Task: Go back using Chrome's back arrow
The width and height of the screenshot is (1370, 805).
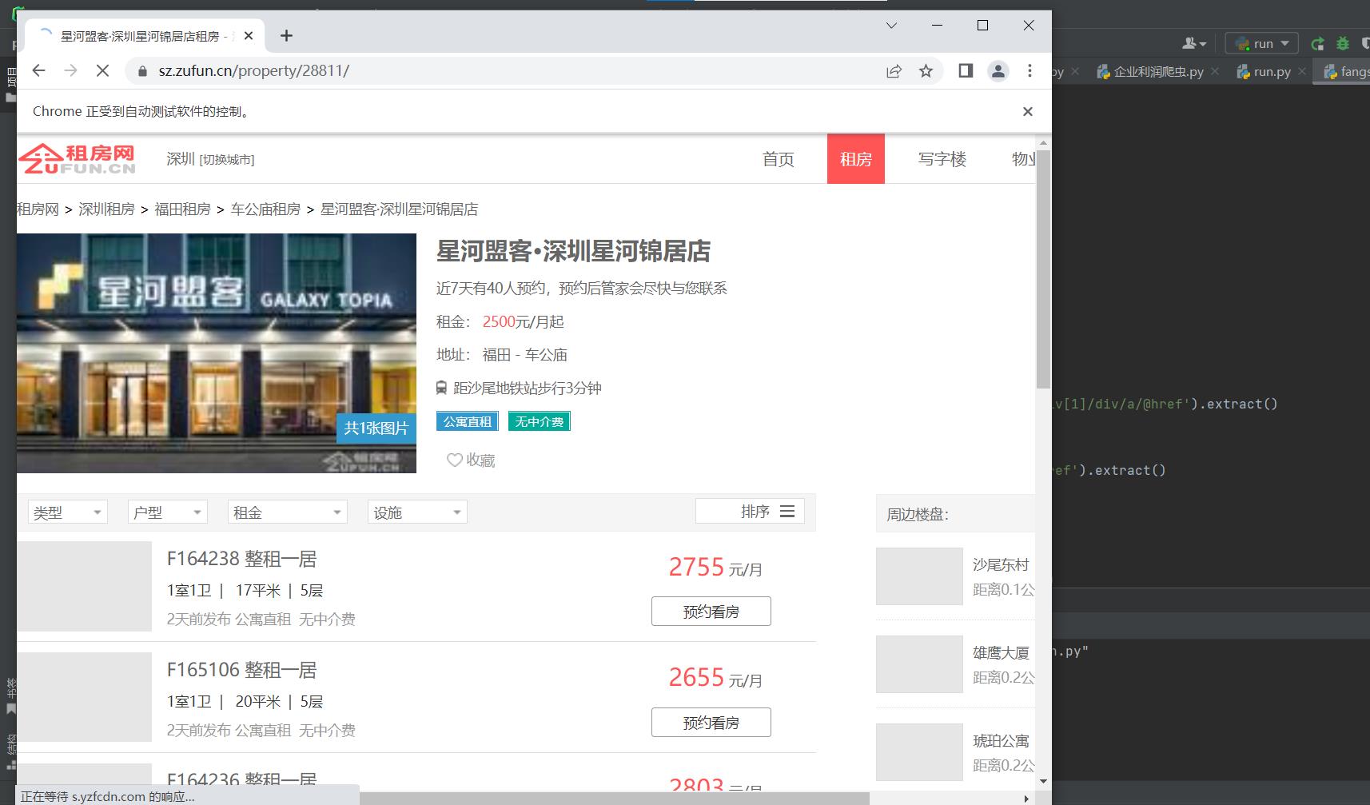Action: tap(38, 70)
